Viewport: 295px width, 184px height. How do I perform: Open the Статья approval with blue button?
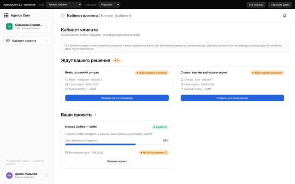tap(232, 98)
